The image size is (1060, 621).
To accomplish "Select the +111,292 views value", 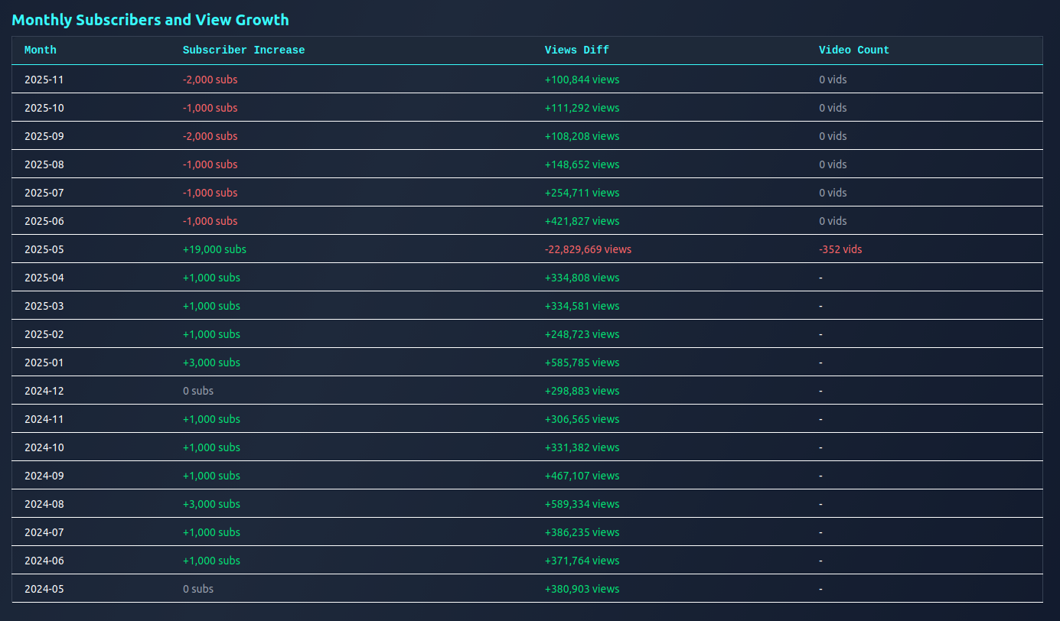I will 582,108.
